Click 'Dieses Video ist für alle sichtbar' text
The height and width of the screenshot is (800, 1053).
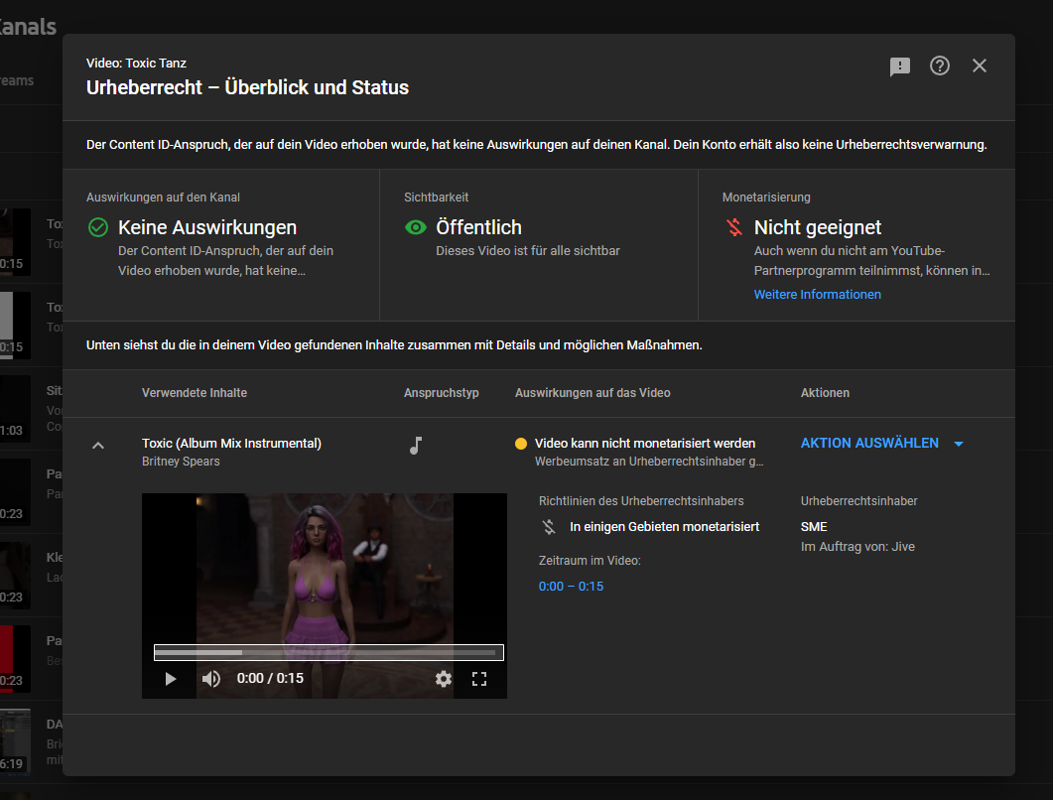[527, 250]
